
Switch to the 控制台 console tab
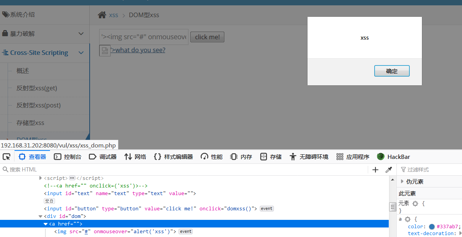(x=68, y=157)
